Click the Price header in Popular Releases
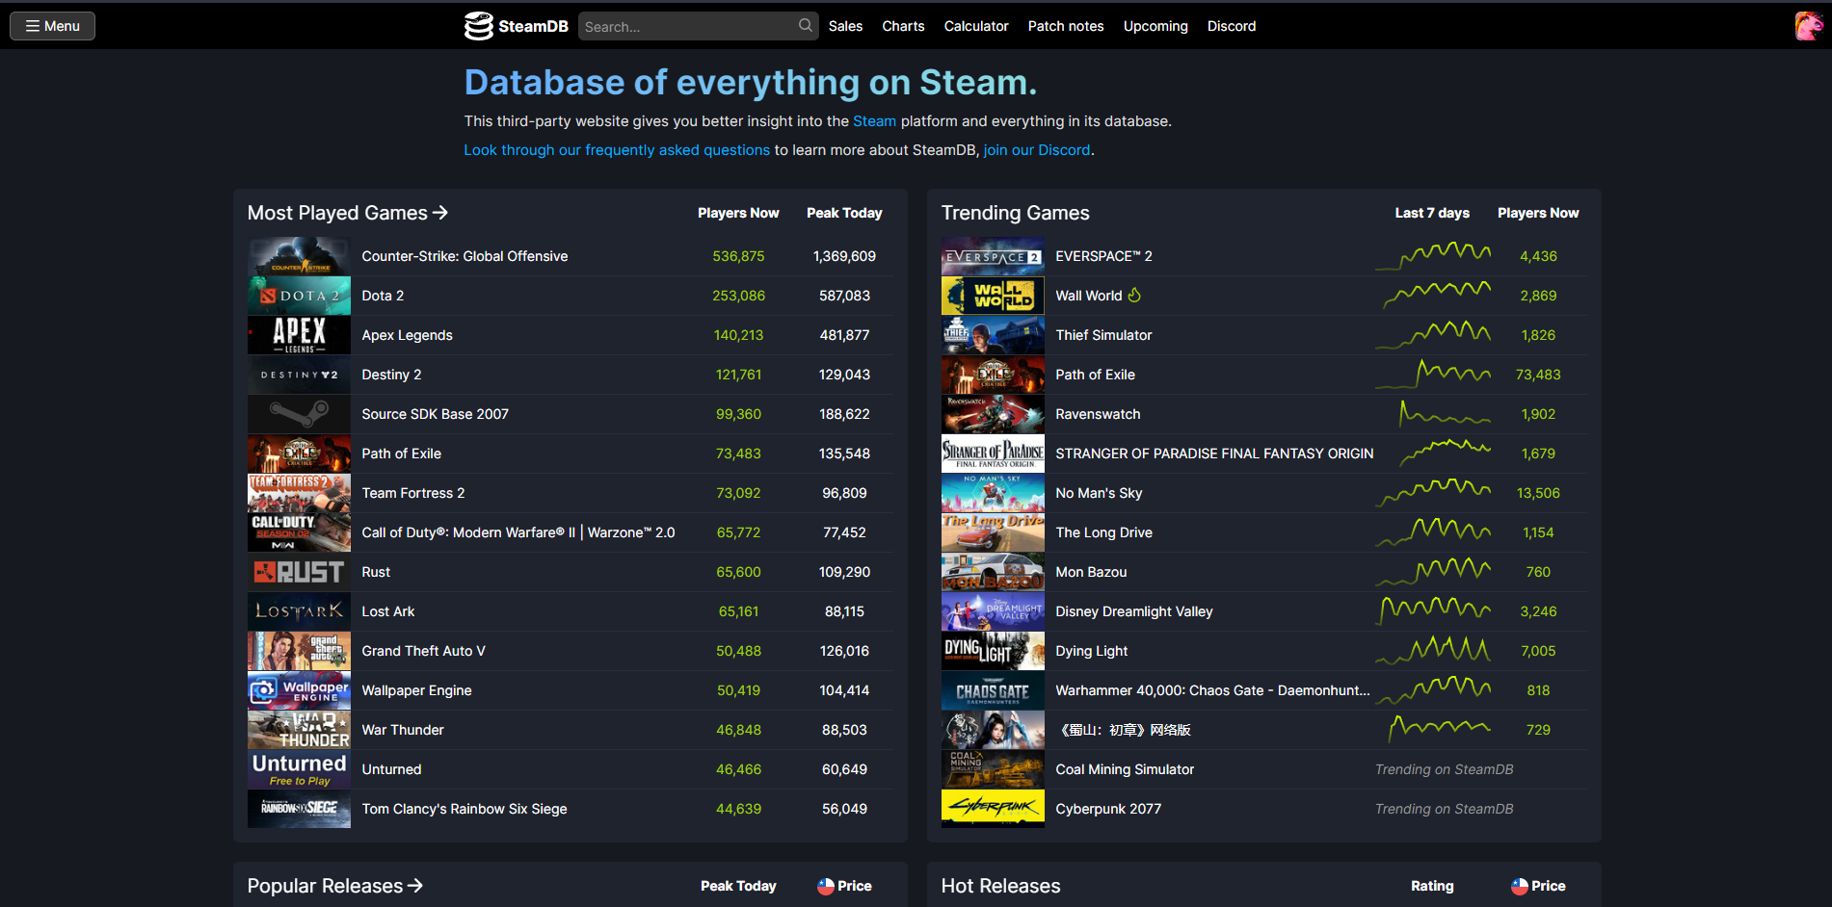 [x=844, y=886]
